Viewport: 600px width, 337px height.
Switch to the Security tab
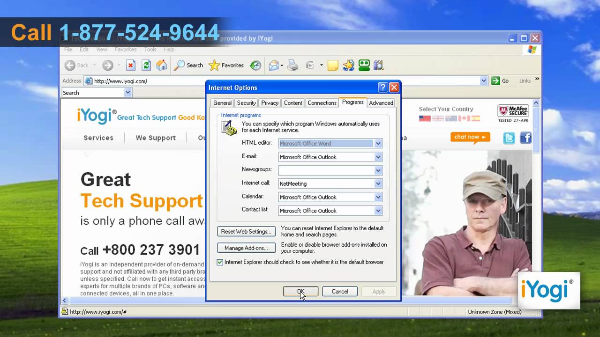(x=246, y=103)
